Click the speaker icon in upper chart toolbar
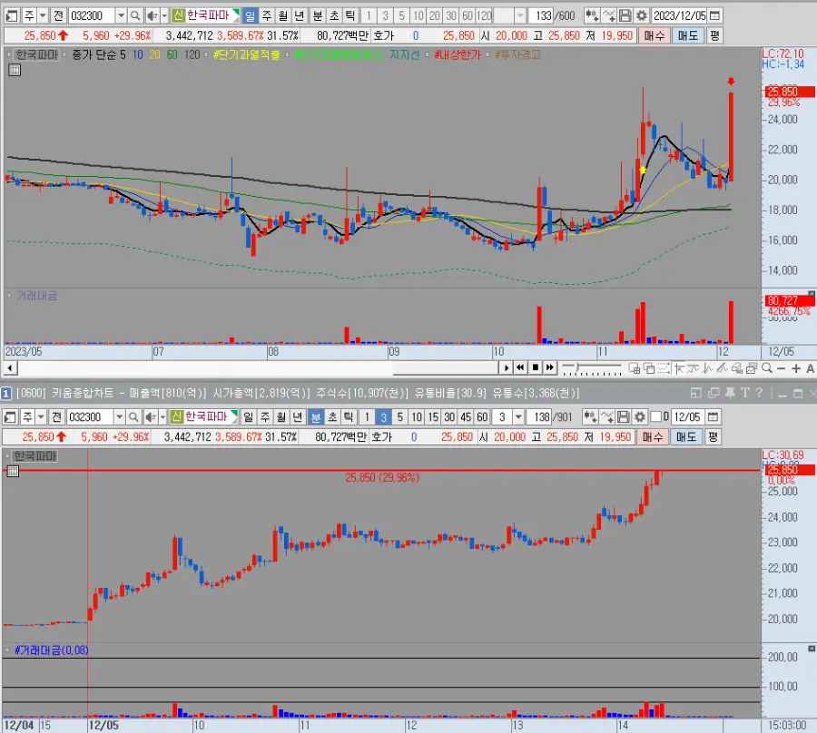Viewport: 817px width, 733px height. coord(152,15)
